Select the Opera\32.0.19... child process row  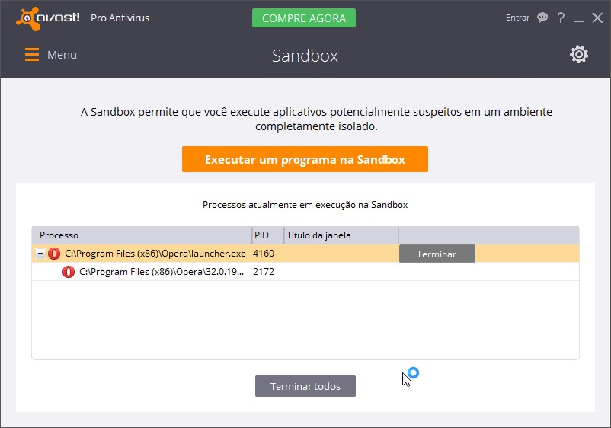[x=305, y=272]
